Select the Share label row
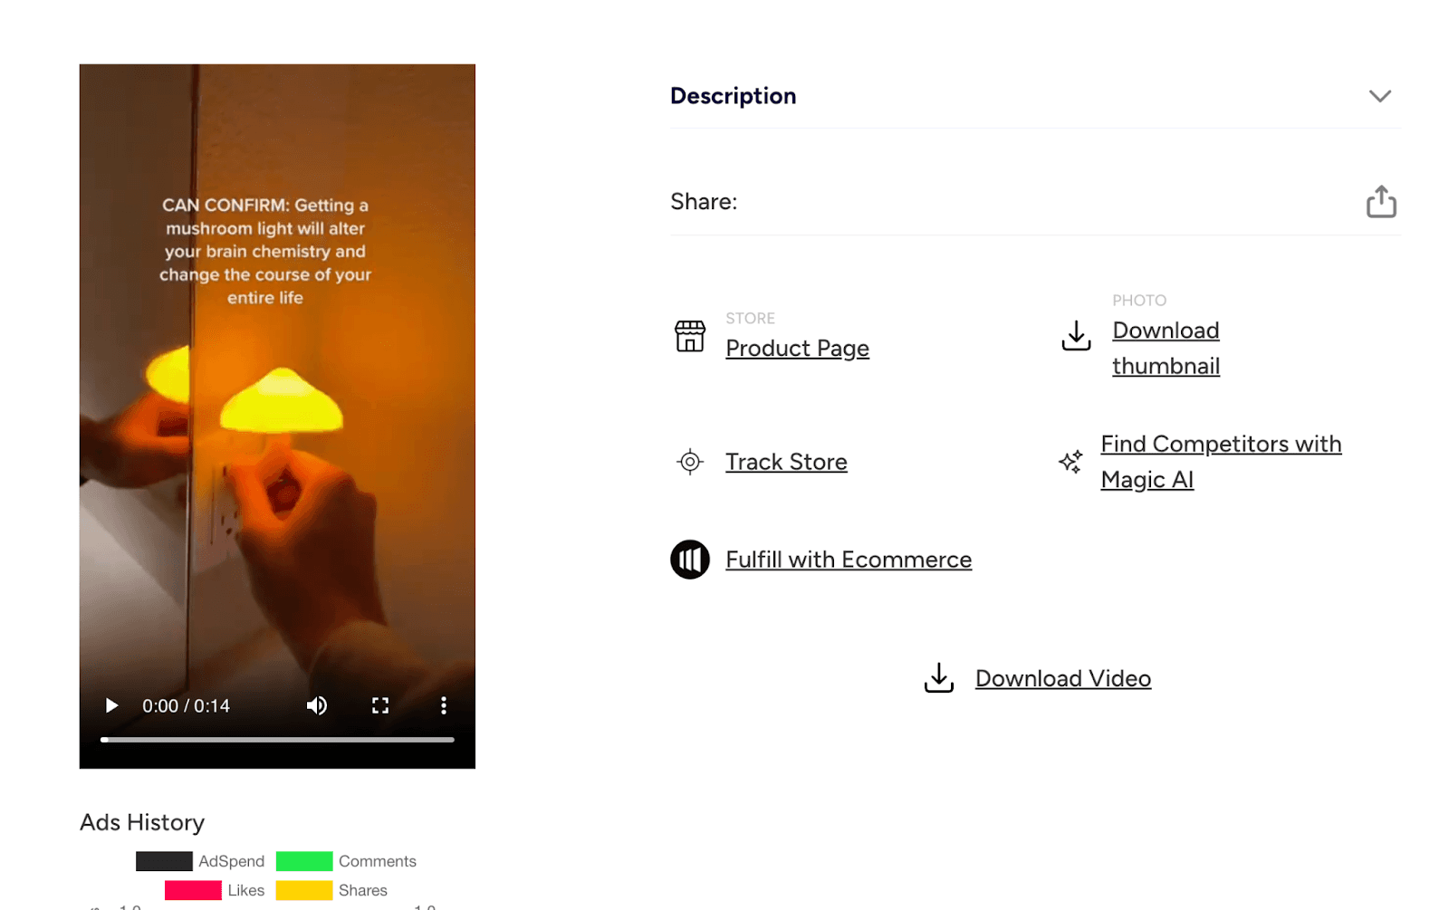 pos(704,202)
